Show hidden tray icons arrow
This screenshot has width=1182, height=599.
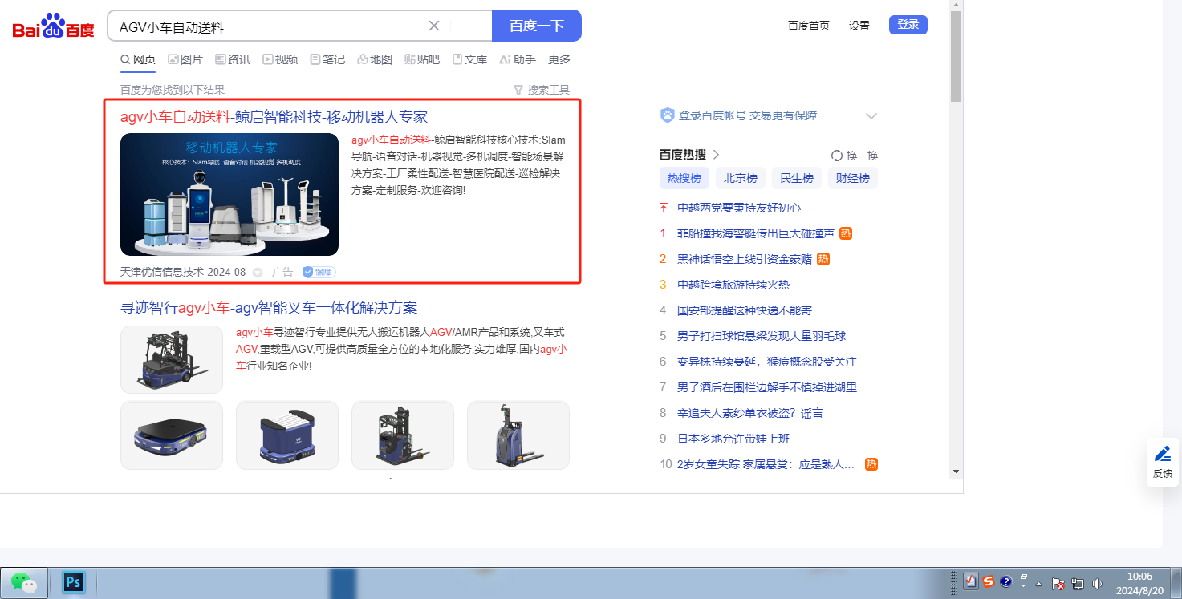tap(1038, 583)
